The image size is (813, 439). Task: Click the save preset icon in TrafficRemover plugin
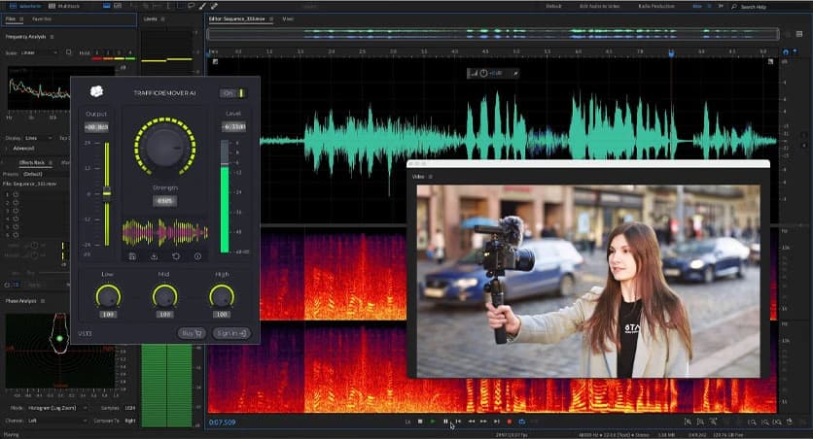[x=132, y=256]
